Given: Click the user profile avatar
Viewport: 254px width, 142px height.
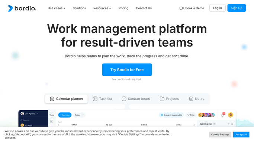Looking at the screenshot, I should pyautogui.click(x=231, y=115).
